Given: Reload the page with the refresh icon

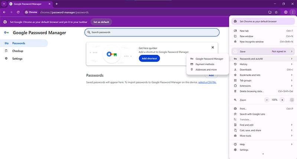Looking at the screenshot, I should point(18,12).
